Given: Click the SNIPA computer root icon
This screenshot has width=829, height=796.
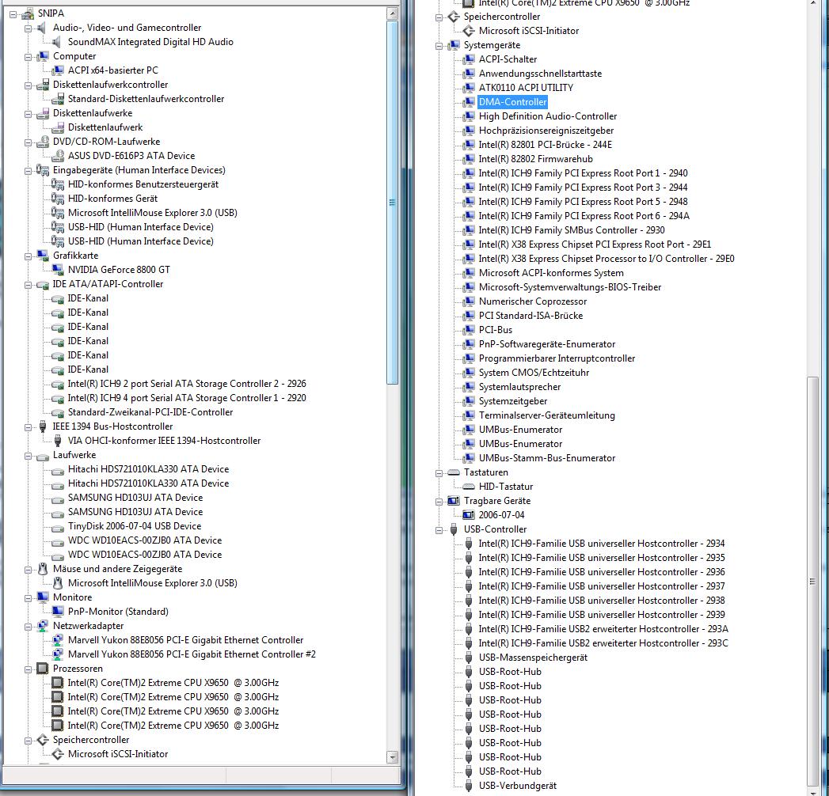Looking at the screenshot, I should (27, 13).
